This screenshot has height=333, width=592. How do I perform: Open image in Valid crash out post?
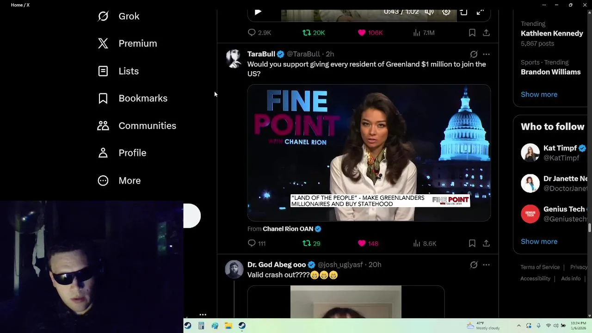(x=346, y=302)
